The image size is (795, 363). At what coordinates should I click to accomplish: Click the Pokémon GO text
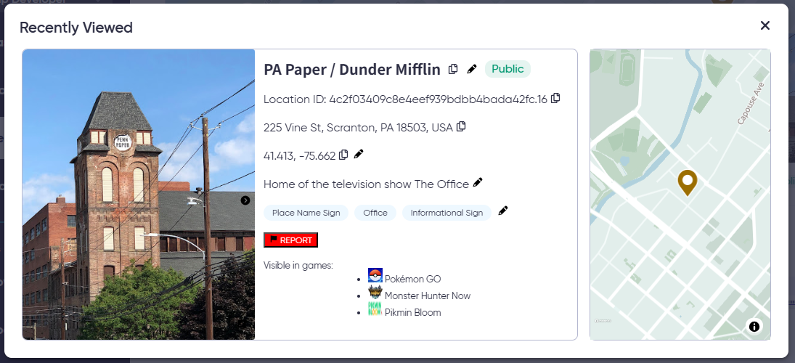(x=412, y=279)
